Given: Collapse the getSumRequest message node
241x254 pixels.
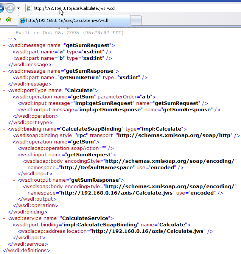Looking at the screenshot, I should pyautogui.click(x=4, y=45).
